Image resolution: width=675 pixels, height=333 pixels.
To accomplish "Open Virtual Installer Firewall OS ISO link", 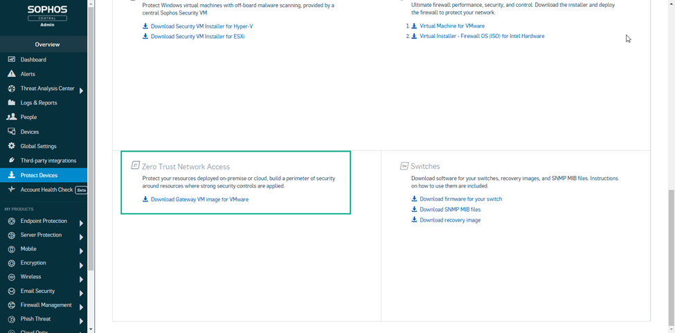I will coord(482,36).
